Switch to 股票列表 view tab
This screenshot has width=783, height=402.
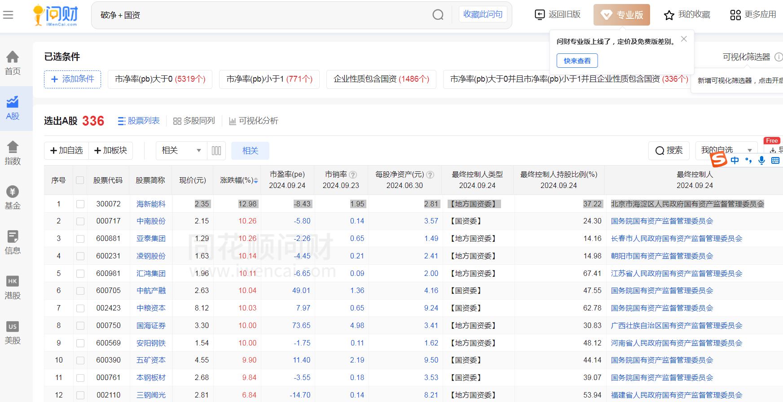click(139, 121)
